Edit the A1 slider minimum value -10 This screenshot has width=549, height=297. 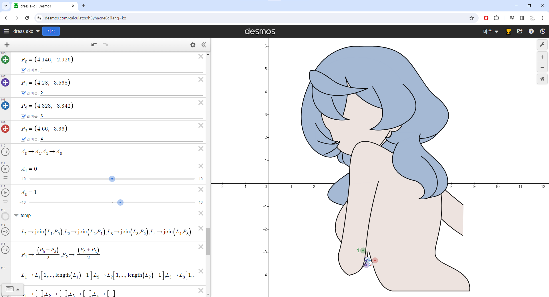click(x=23, y=179)
